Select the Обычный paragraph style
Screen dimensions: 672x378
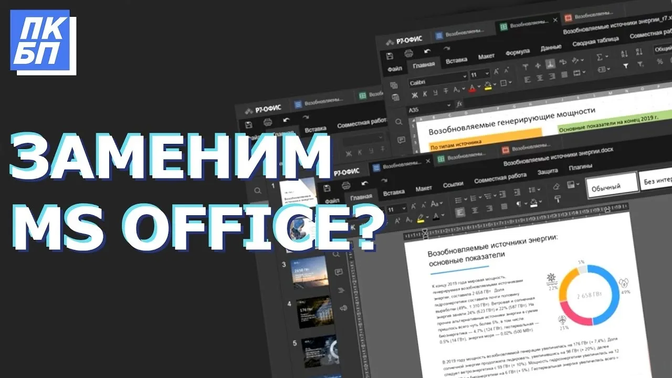pyautogui.click(x=612, y=186)
